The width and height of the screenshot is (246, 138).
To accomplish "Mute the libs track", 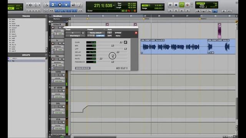I will [63, 59].
